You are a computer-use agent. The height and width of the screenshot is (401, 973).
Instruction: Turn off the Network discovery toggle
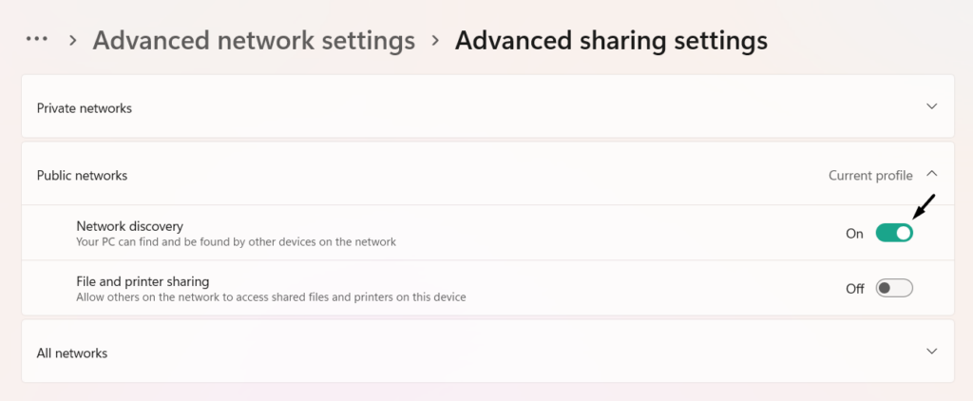click(x=894, y=233)
